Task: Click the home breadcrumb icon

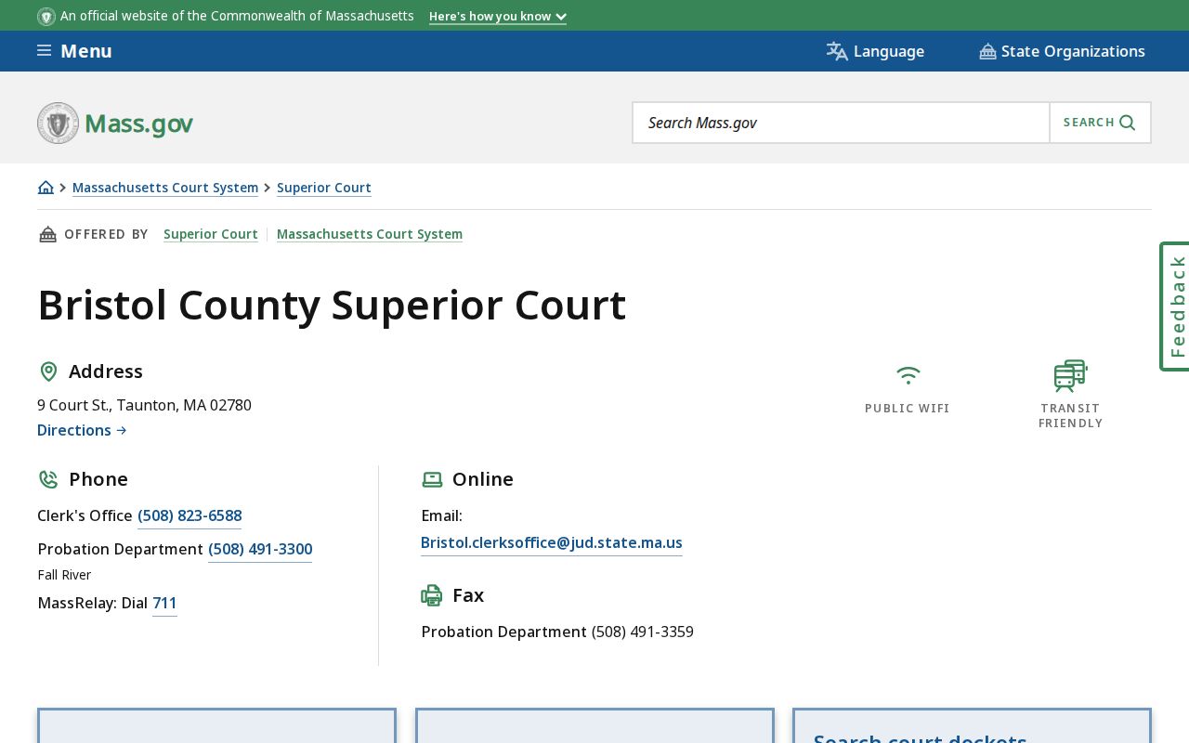Action: 46,188
